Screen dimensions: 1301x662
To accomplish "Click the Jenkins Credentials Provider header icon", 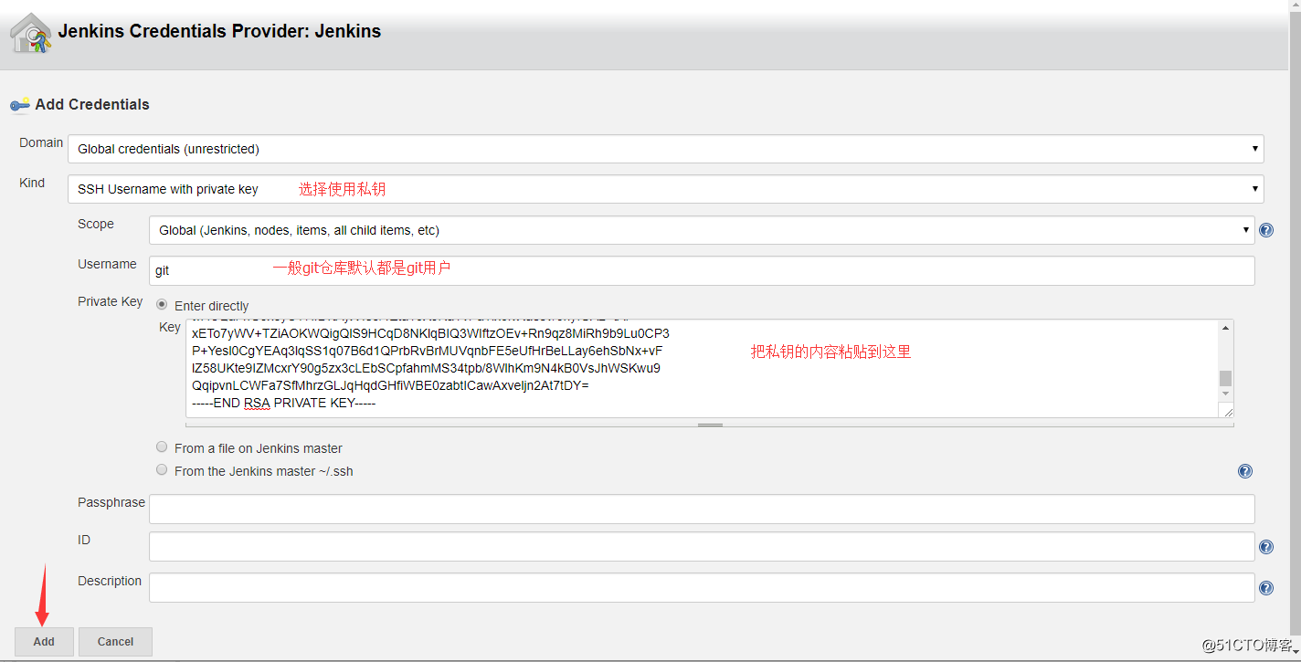I will pyautogui.click(x=30, y=33).
